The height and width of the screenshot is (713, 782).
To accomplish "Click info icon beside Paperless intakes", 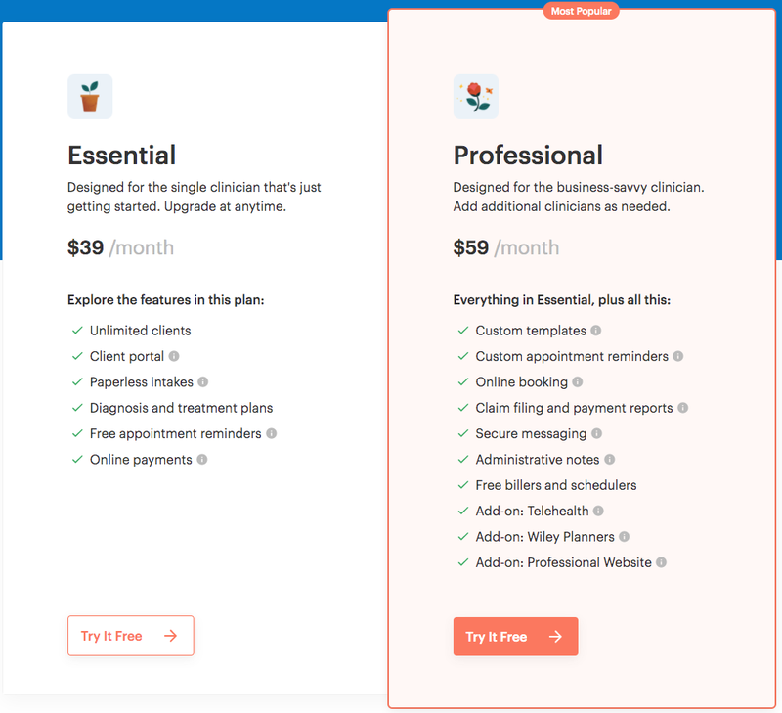I will (x=203, y=382).
